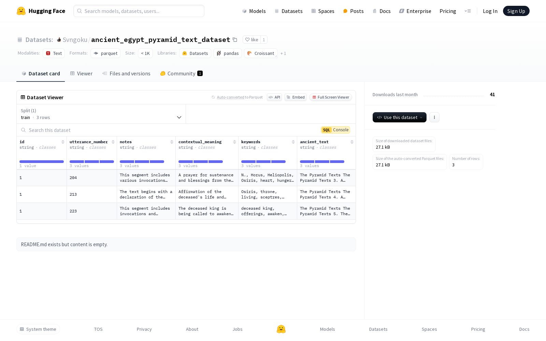Switch to the Dataset card tab

(41, 74)
